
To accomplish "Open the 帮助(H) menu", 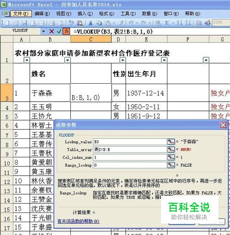I will point(192,14).
